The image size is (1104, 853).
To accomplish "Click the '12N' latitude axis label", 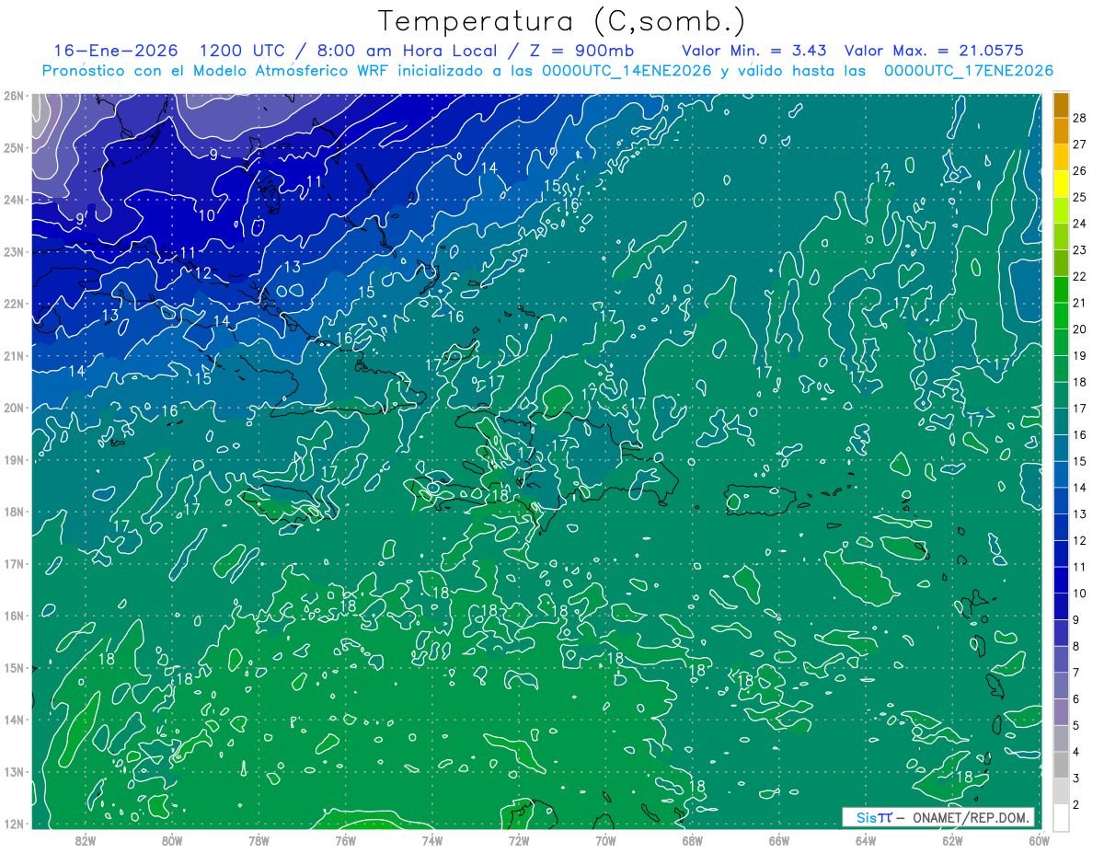I will coord(14,824).
